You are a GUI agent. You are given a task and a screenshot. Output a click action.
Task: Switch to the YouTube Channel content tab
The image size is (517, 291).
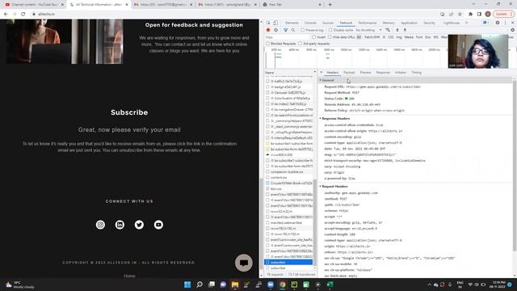34,5
